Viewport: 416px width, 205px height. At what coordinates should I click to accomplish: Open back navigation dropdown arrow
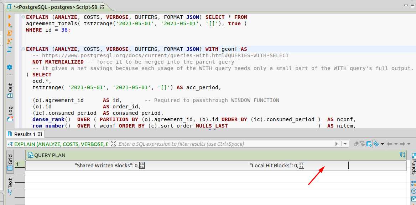pos(396,144)
